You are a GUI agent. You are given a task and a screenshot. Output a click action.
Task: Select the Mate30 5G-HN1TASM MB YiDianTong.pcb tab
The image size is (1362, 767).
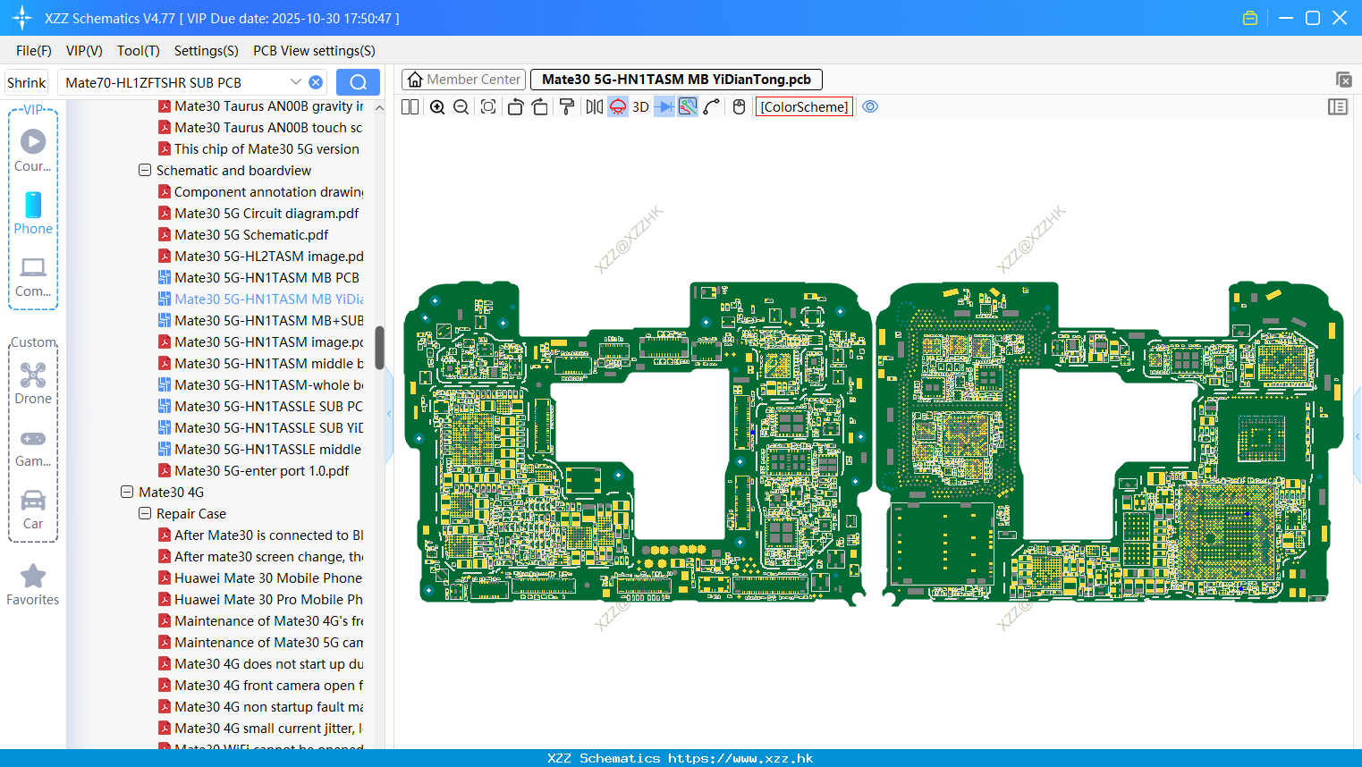point(676,80)
